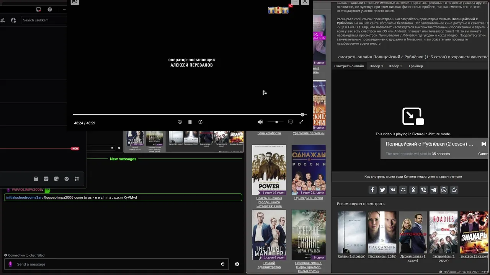This screenshot has height=275, width=490.
Task: Mute the PiP video speaker icon
Action: pos(260,122)
